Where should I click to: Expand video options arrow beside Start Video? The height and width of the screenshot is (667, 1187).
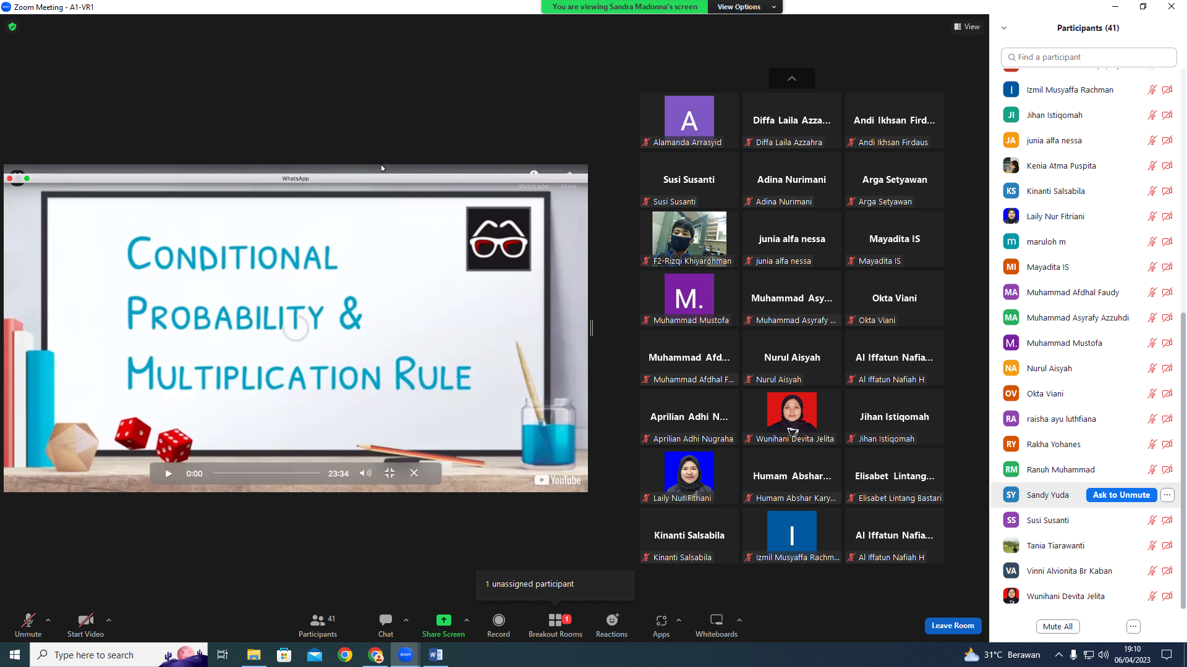pyautogui.click(x=109, y=620)
